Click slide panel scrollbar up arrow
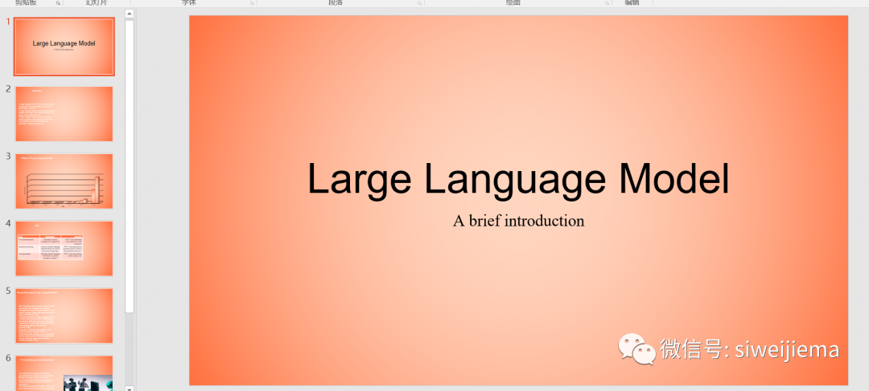 pyautogui.click(x=130, y=15)
